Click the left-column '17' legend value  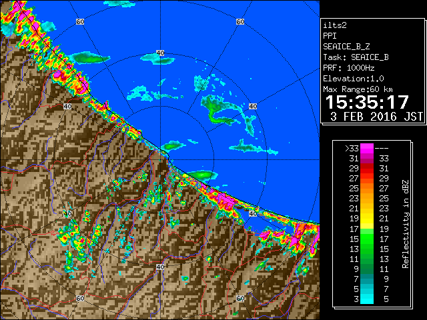point(354,229)
